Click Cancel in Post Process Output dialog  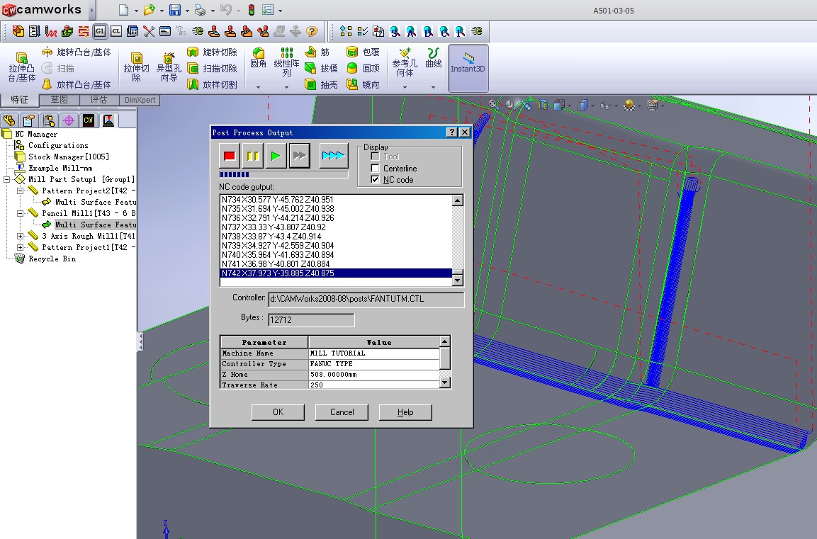click(342, 412)
